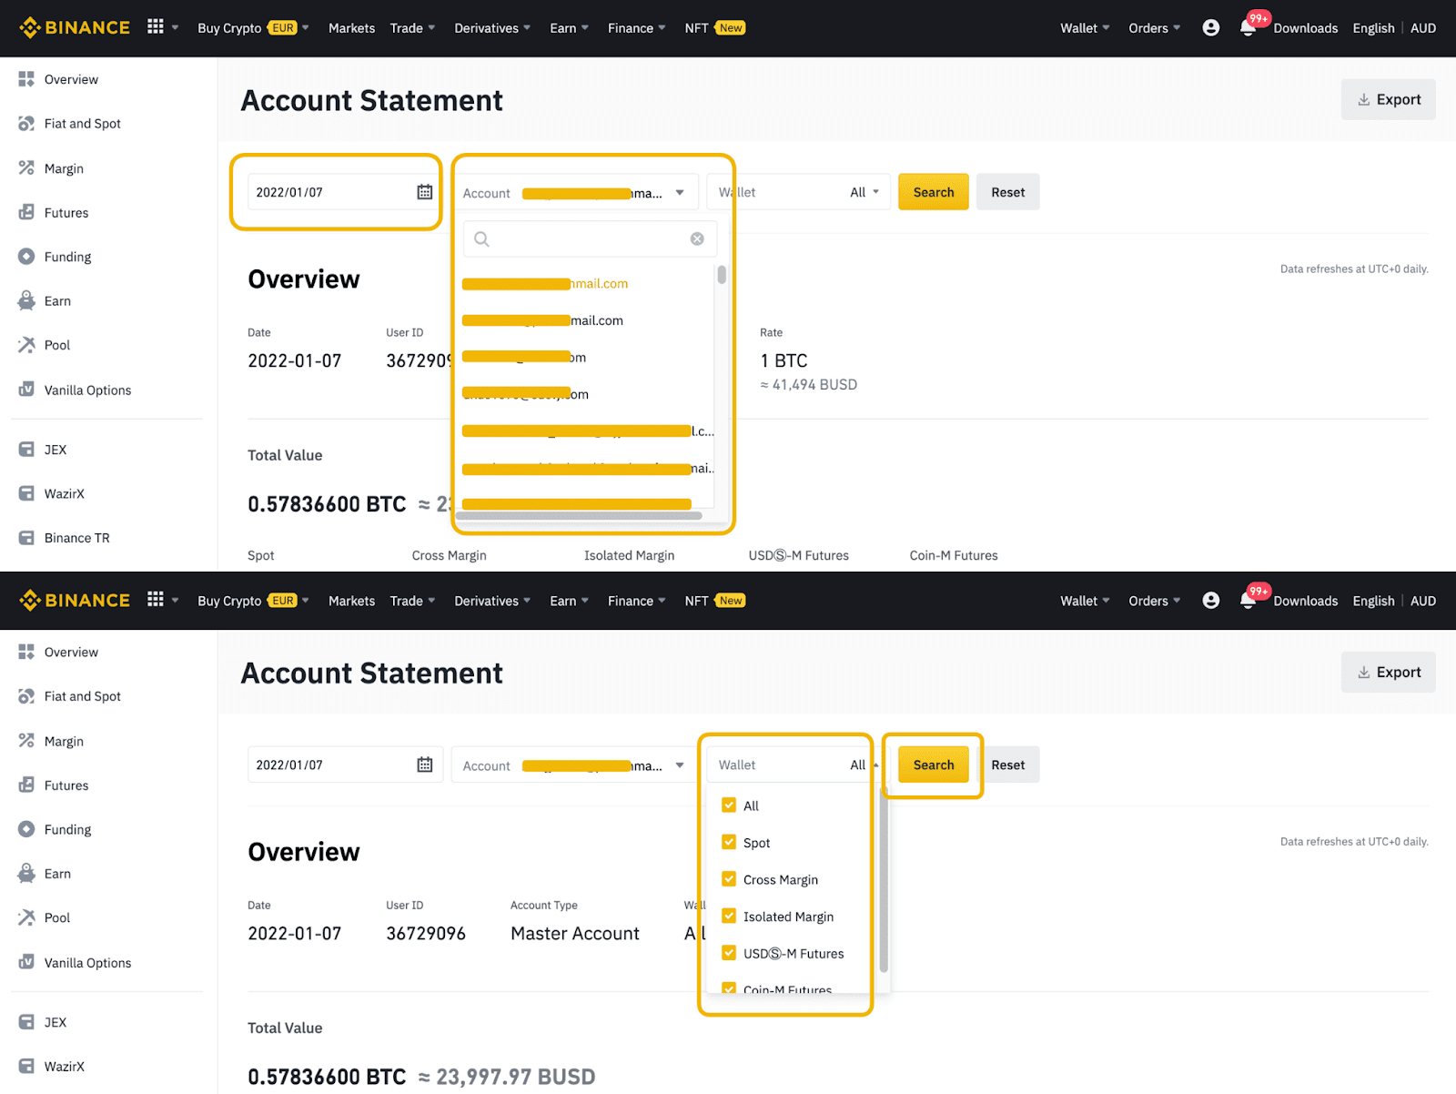Click the bottom navbar profile avatar icon
Image resolution: width=1456 pixels, height=1094 pixels.
click(x=1210, y=601)
